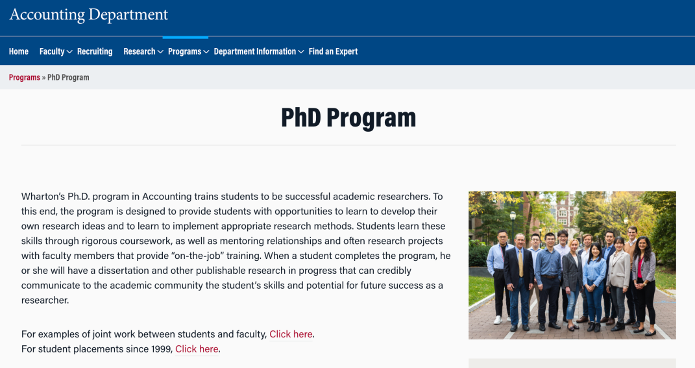Expand the chevron next to Faculty
Screen dimensions: 695x368
(x=69, y=52)
